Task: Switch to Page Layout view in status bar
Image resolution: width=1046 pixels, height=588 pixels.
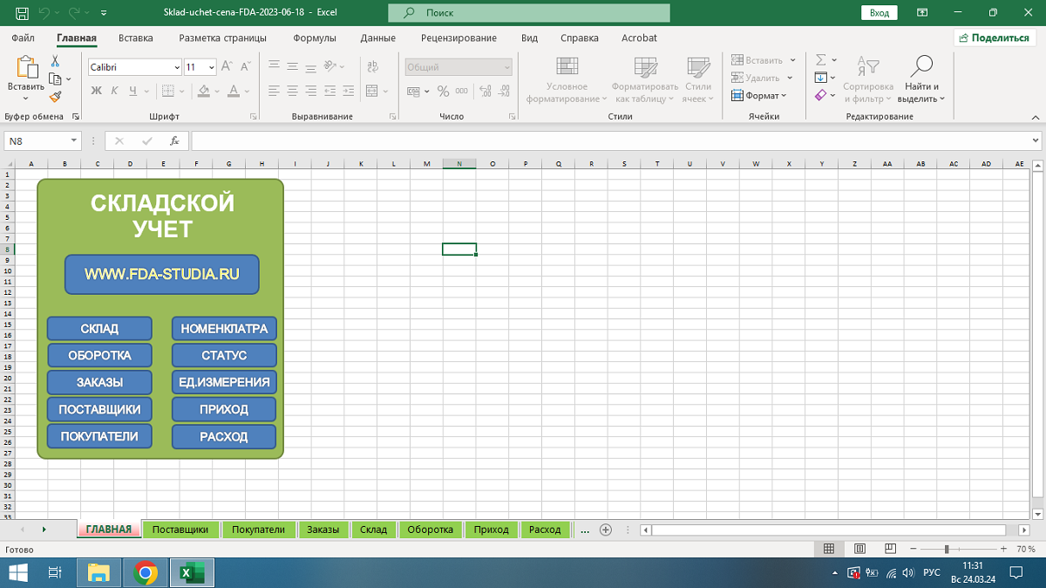Action: coord(860,549)
